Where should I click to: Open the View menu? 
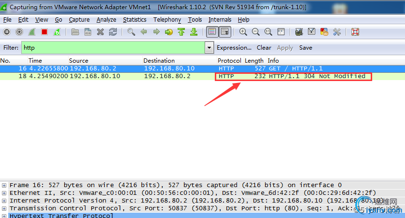click(42, 20)
